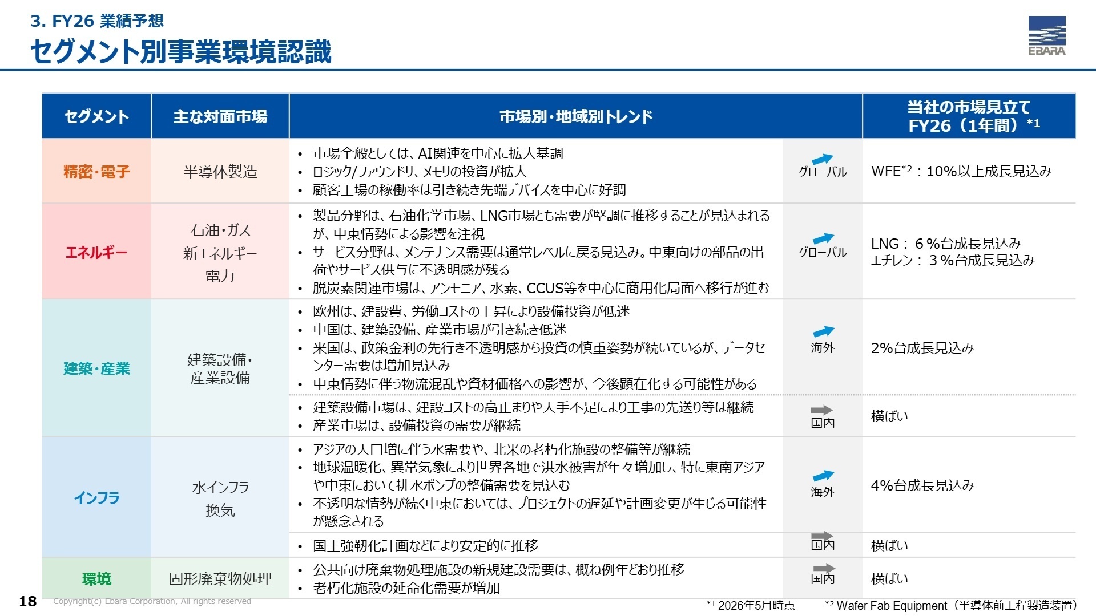Click 新エネルギー in the market column

(x=220, y=253)
